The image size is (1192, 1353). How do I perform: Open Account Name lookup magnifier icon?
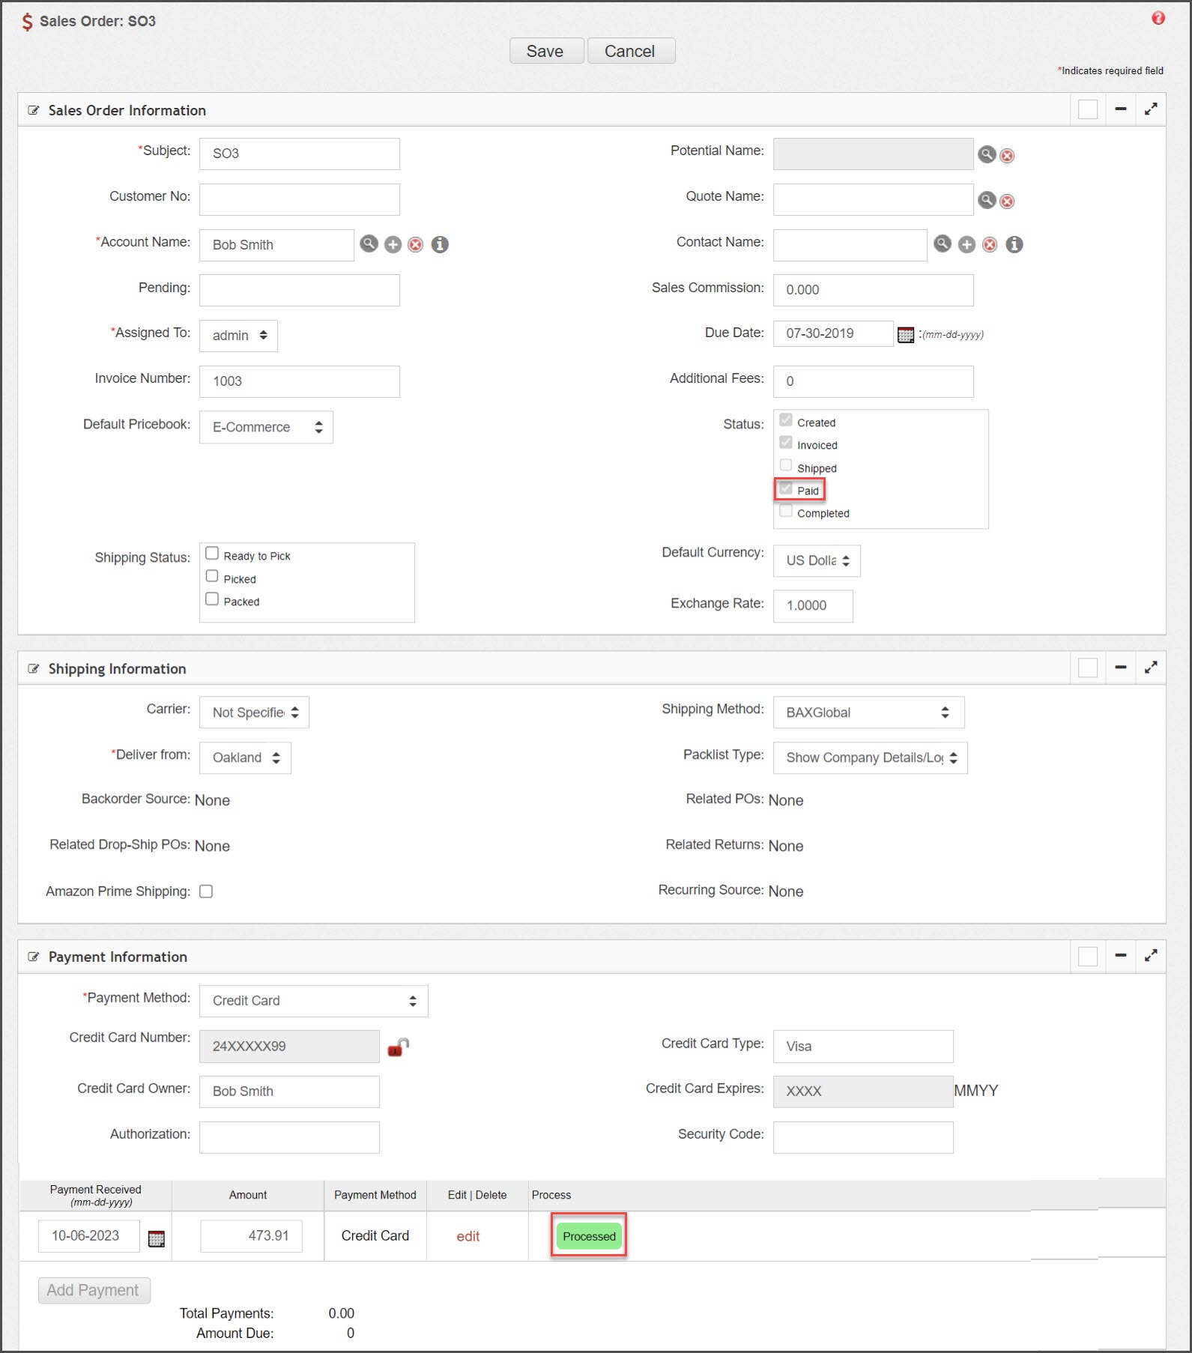pos(369,244)
